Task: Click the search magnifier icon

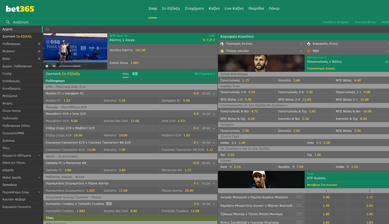Action: (8, 22)
